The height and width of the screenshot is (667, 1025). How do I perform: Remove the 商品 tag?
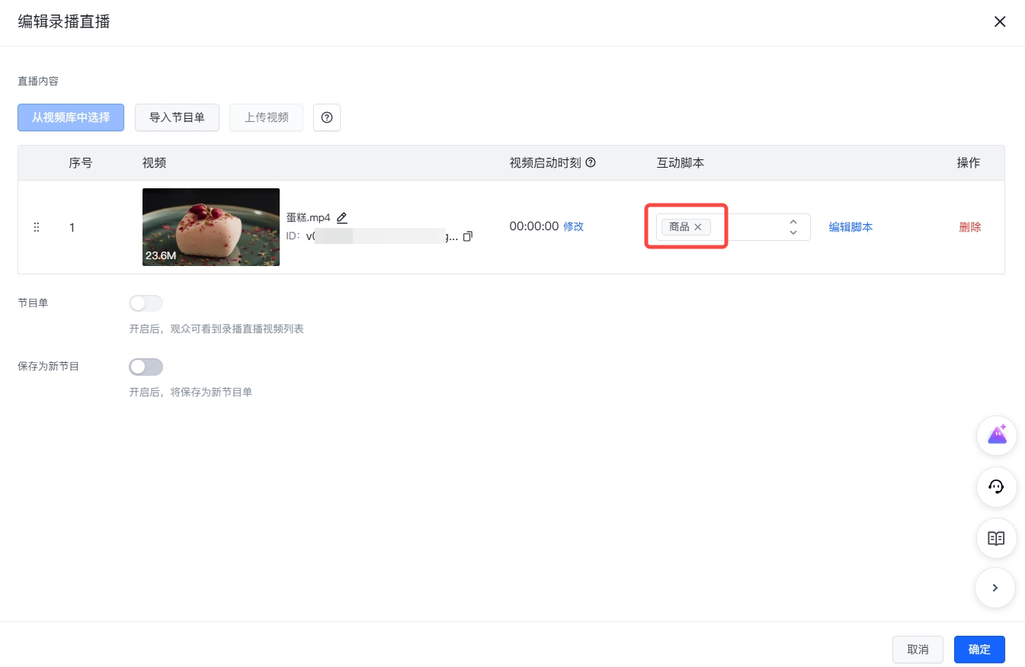point(697,227)
